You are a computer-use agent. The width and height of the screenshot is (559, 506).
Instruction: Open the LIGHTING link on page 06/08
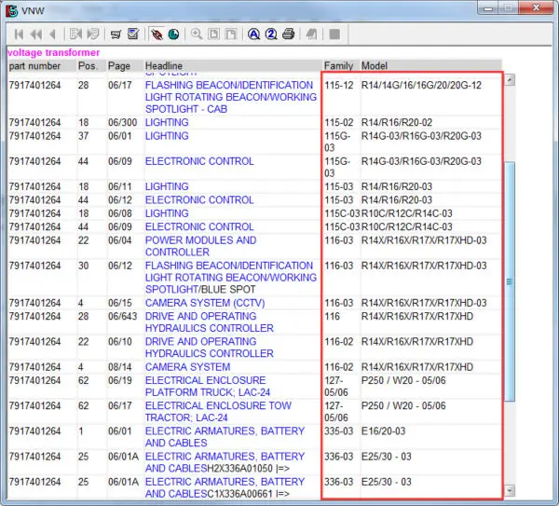click(167, 213)
